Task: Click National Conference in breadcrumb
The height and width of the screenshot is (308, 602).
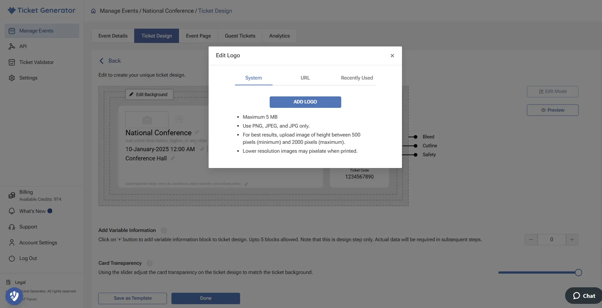Action: tap(168, 11)
